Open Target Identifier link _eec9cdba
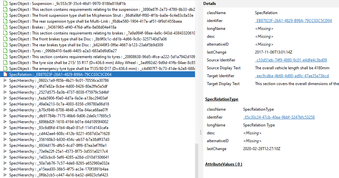The width and height of the screenshot is (339, 178). tap(292, 76)
